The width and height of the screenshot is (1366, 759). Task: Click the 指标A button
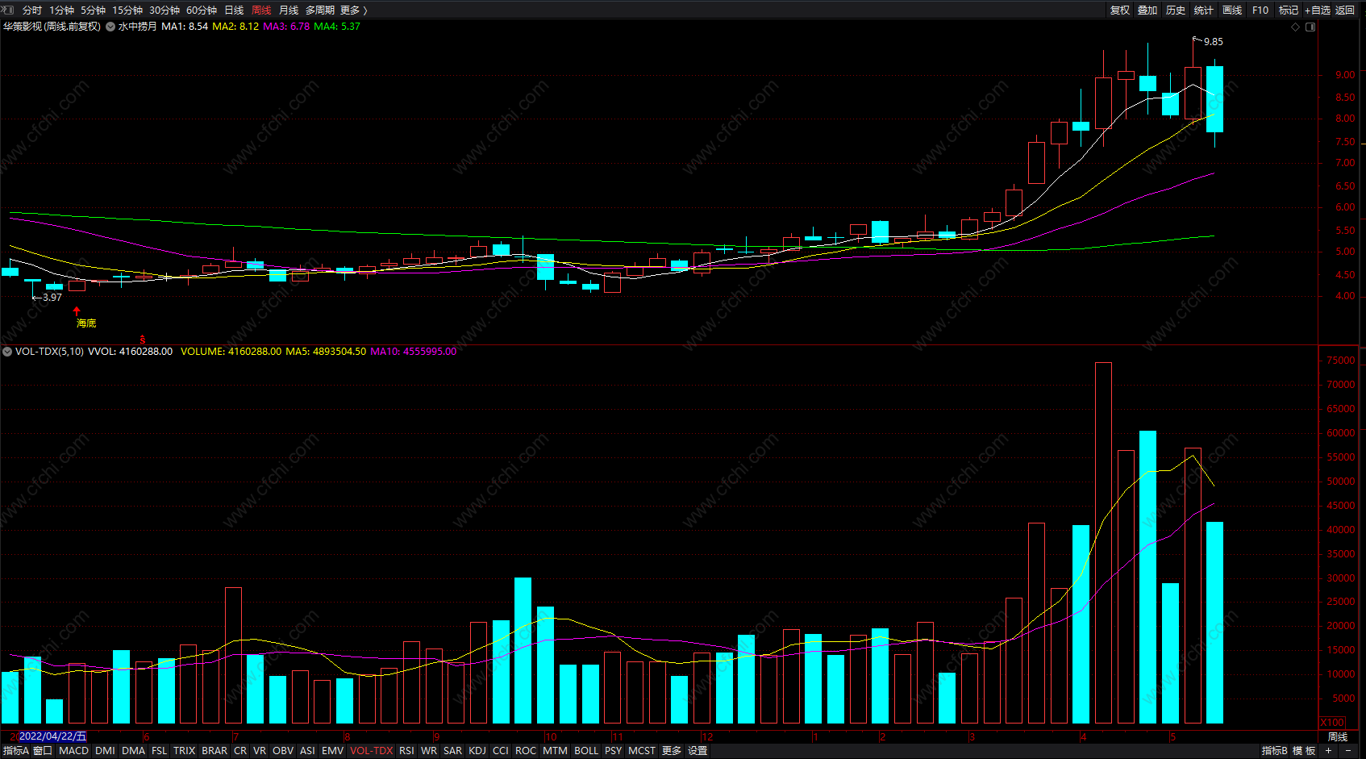16,751
